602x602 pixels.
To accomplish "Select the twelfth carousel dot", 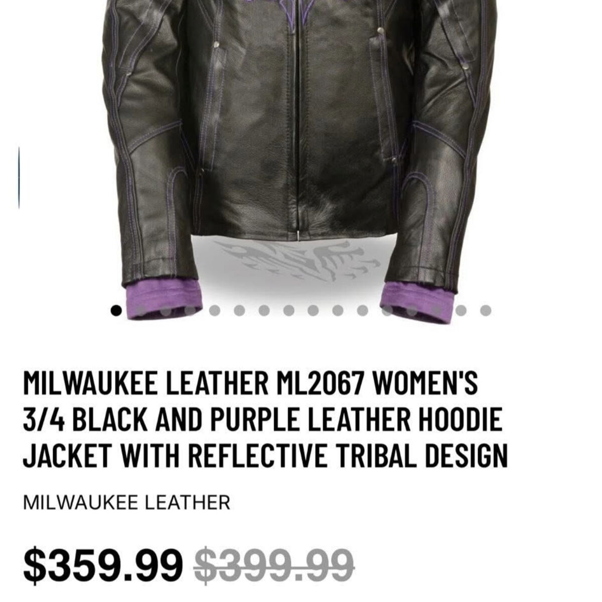I will click(x=387, y=311).
